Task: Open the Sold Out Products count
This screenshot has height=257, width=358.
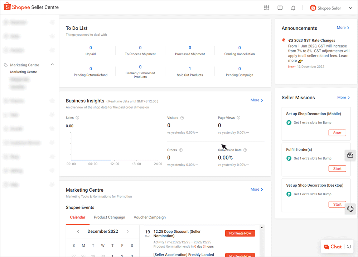Action: [x=190, y=69]
